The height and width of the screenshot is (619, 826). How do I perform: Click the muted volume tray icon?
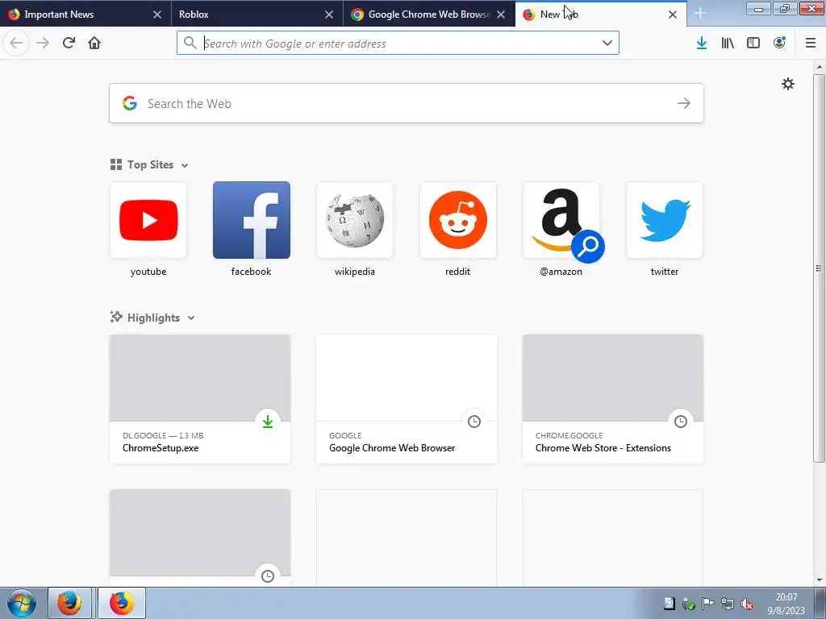[x=746, y=604]
